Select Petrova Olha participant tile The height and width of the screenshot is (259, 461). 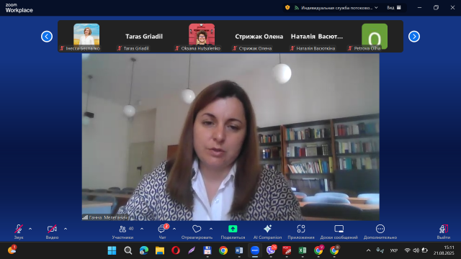click(x=375, y=37)
